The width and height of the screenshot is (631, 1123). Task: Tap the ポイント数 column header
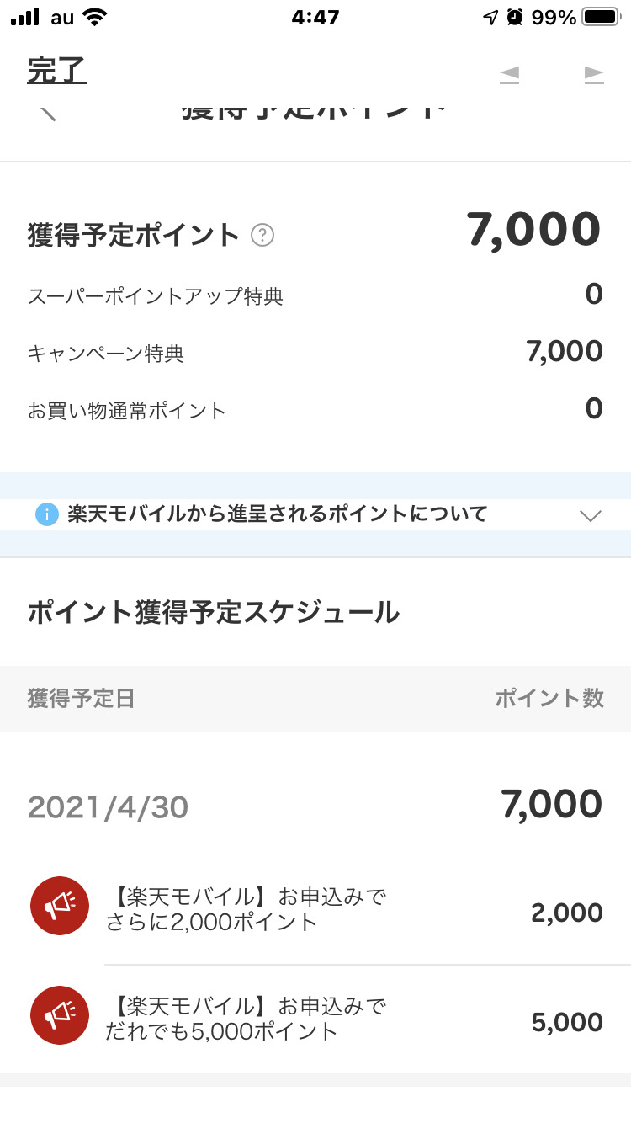[549, 698]
